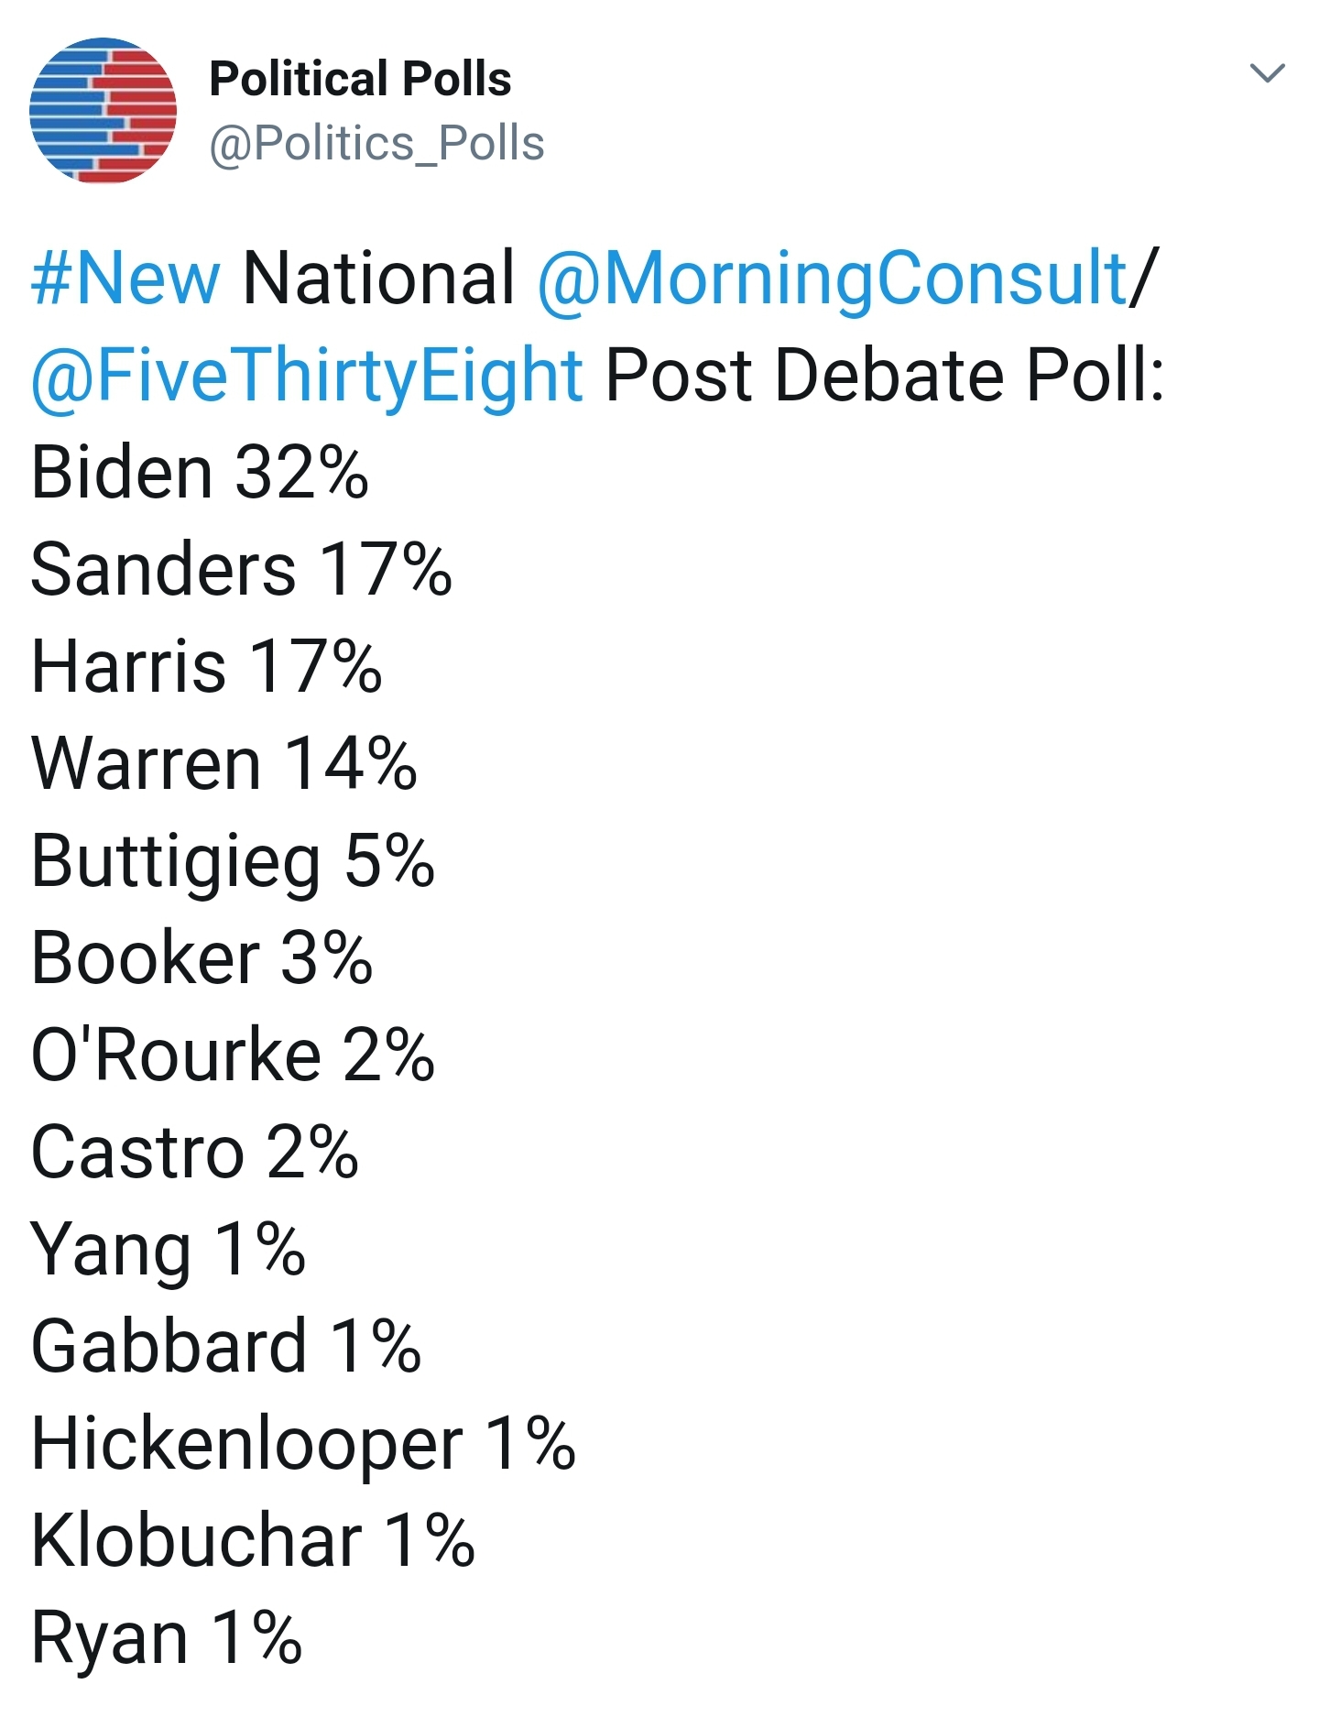The width and height of the screenshot is (1319, 1728).
Task: Click the Political Polls profile avatar
Action: point(103,110)
